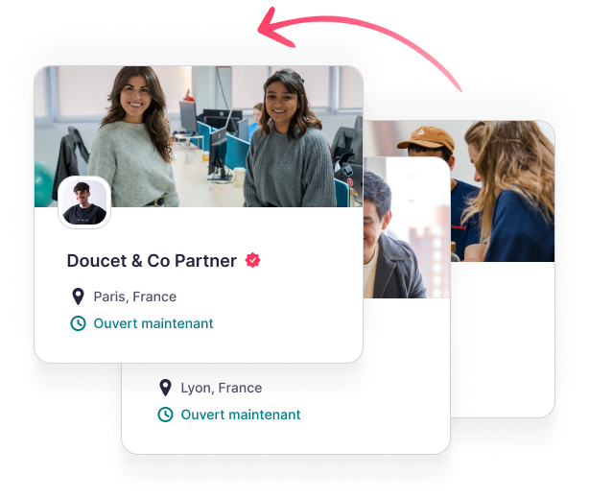Select the Lyon card's blank bottom area
This screenshot has height=498, width=589.
[286, 439]
